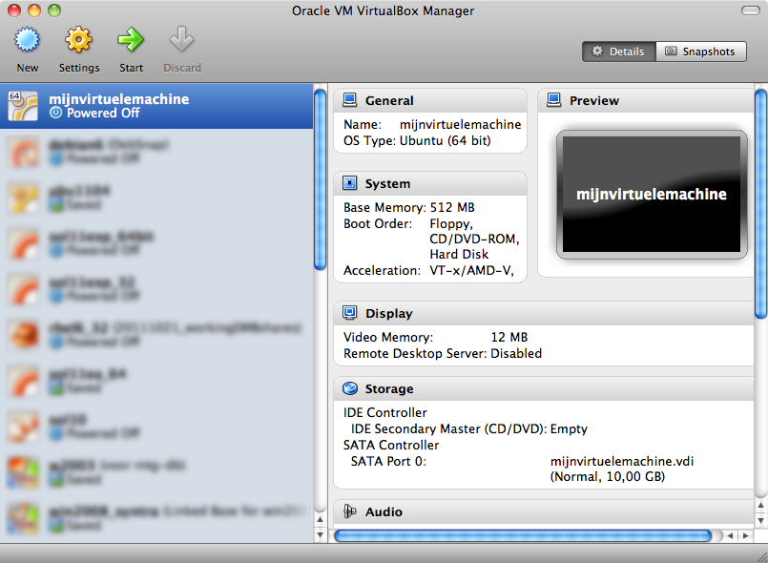
Task: Open the System section header link
Action: pyautogui.click(x=388, y=184)
